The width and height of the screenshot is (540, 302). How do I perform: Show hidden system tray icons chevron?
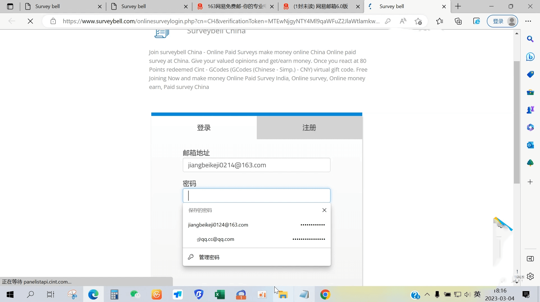click(427, 294)
